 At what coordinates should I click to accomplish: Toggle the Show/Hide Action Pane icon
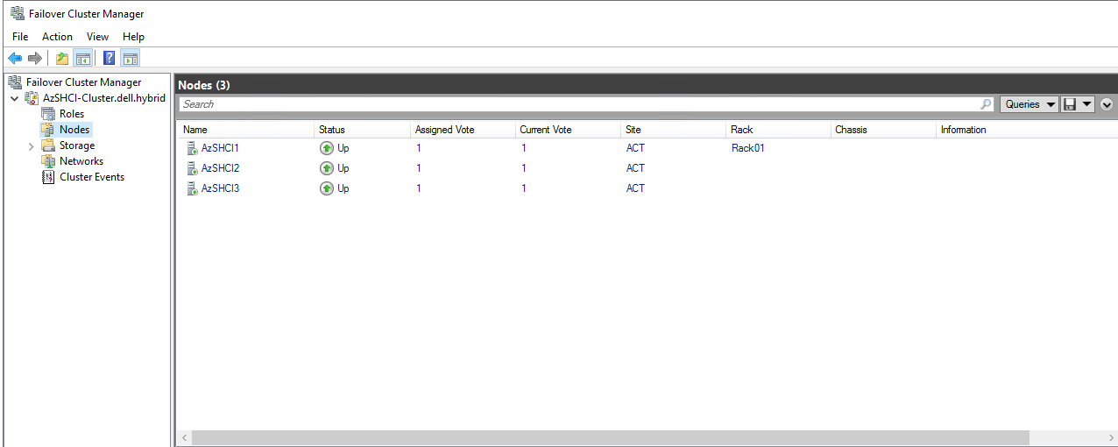[131, 59]
